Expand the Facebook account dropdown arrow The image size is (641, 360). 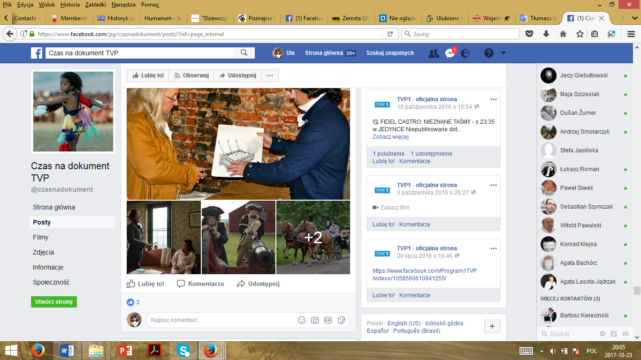[x=504, y=53]
